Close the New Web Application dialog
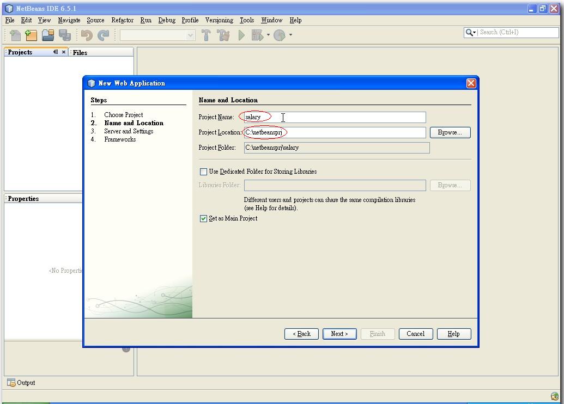564x404 pixels. click(471, 83)
